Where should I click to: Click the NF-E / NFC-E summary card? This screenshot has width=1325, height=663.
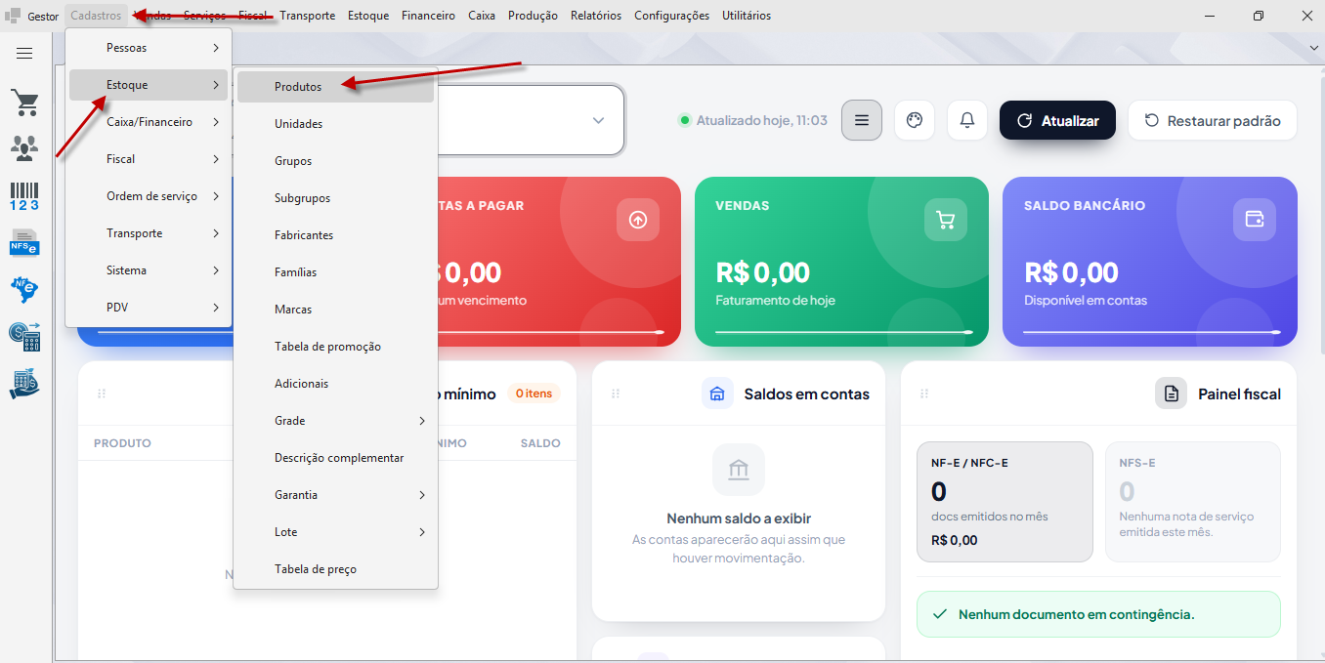point(1004,502)
